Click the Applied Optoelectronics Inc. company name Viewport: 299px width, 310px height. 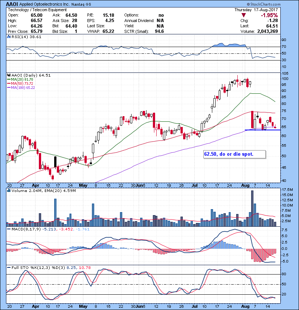tap(44, 4)
